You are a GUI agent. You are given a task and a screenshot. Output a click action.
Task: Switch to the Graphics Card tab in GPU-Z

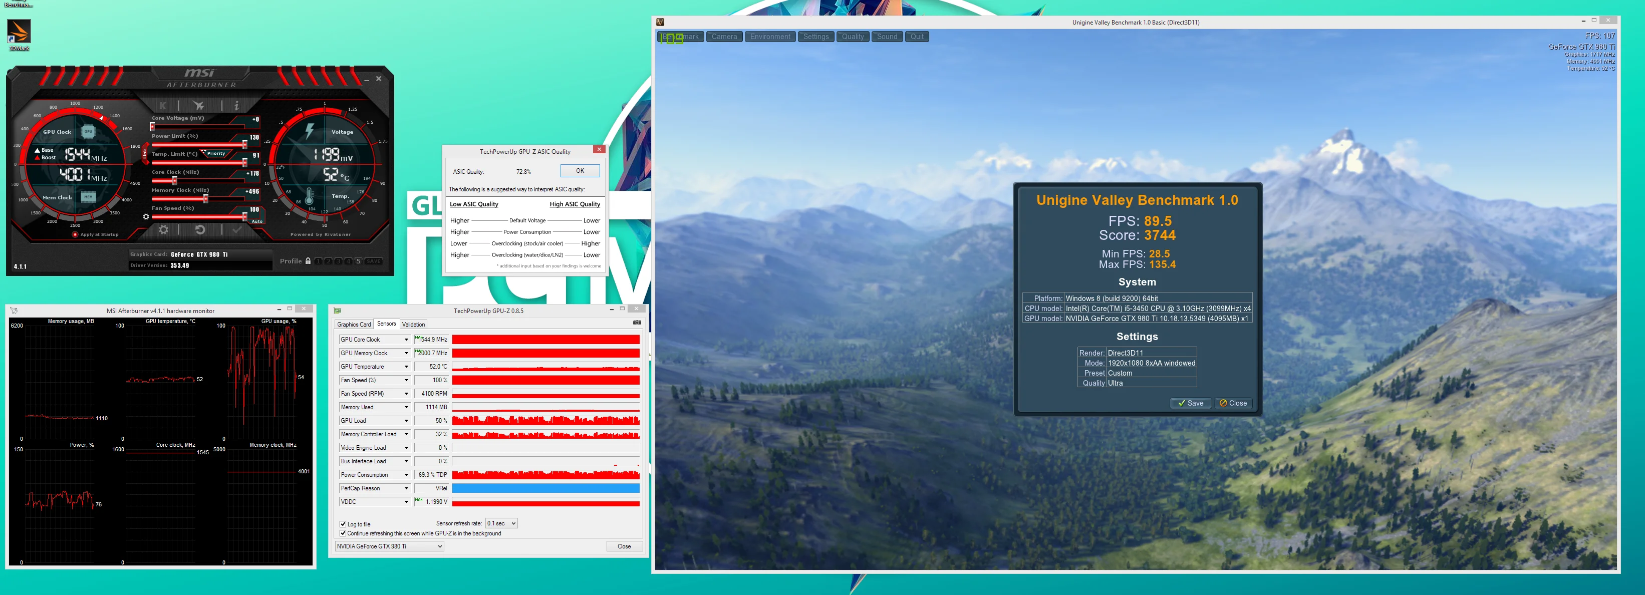pos(354,325)
